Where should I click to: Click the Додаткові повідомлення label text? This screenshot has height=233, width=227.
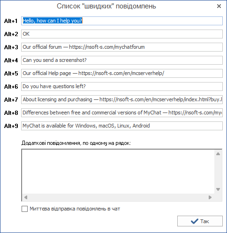(x=76, y=143)
